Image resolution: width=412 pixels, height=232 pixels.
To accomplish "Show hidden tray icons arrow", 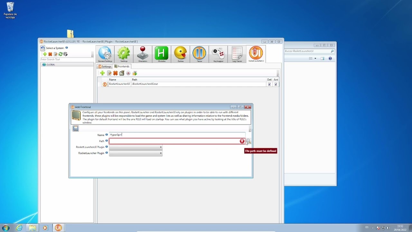I will coord(373,228).
